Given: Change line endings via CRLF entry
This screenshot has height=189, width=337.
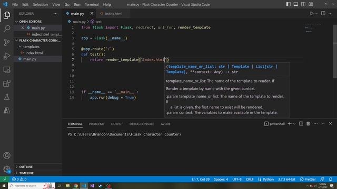Looking at the screenshot, I should tap(250, 179).
